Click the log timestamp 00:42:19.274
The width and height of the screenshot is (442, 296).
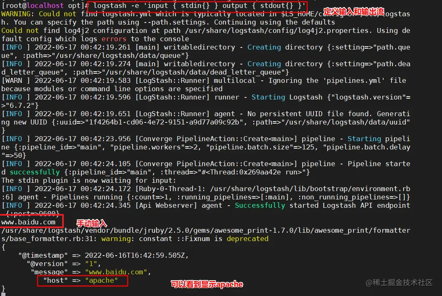click(x=106, y=64)
